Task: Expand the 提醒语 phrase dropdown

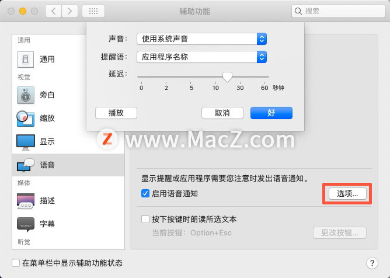Action: point(202,57)
